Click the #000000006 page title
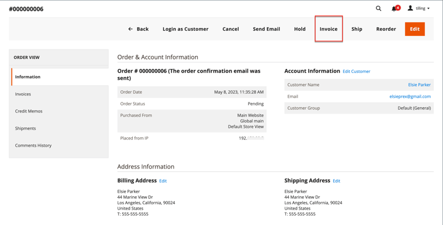 pyautogui.click(x=26, y=9)
